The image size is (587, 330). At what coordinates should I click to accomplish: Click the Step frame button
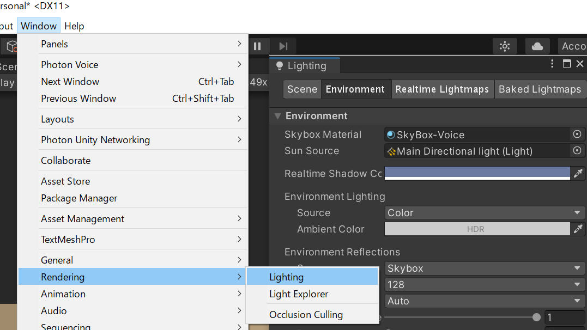click(x=283, y=46)
